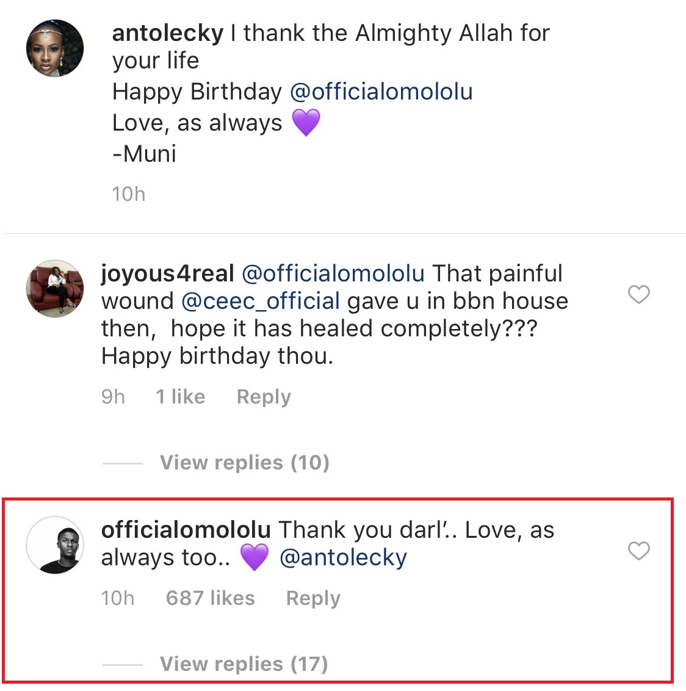This screenshot has height=691, width=686.
Task: Tap the 10h timestamp under antolecky's caption
Action: pyautogui.click(x=129, y=194)
